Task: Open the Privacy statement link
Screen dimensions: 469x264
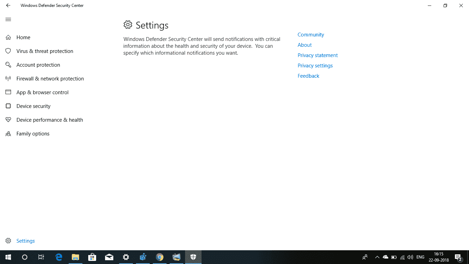Action: click(x=318, y=55)
